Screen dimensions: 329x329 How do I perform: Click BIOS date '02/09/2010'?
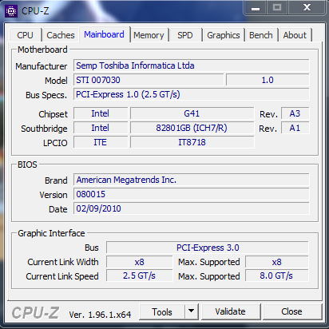pos(192,208)
